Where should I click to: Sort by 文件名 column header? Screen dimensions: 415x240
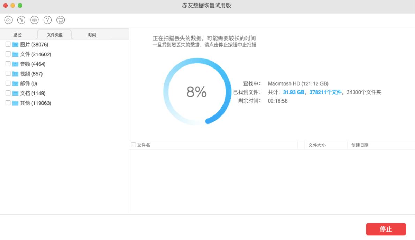pos(143,145)
